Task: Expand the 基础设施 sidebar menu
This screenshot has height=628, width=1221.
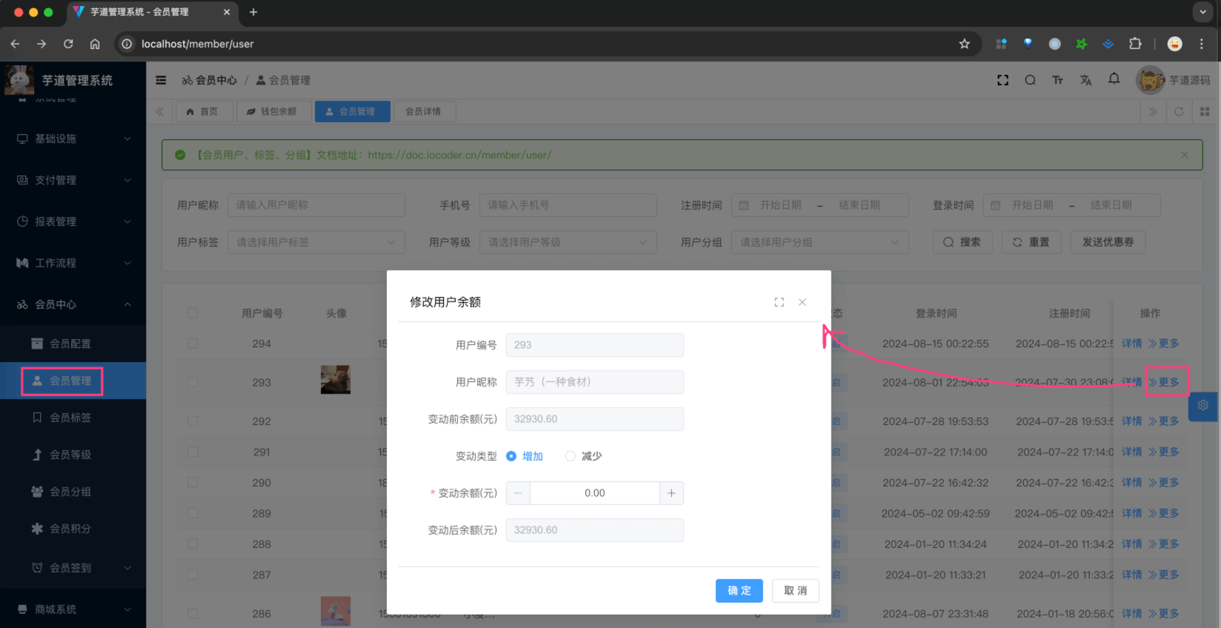Action: coord(73,138)
